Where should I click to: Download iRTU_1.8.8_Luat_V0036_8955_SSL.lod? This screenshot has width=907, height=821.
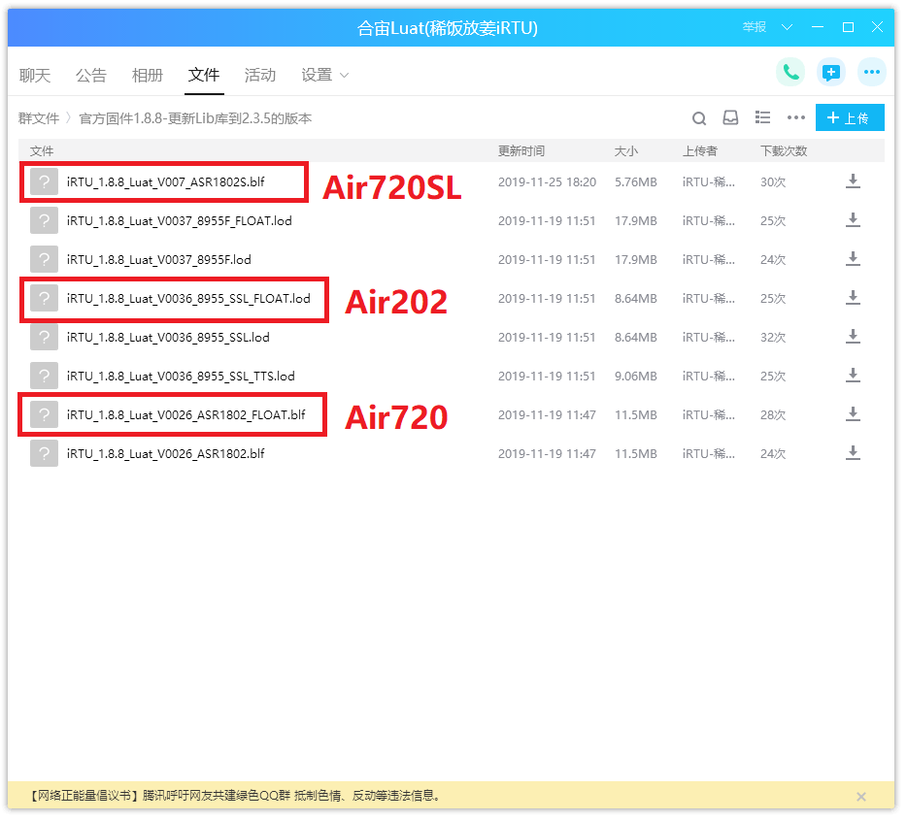pos(853,337)
